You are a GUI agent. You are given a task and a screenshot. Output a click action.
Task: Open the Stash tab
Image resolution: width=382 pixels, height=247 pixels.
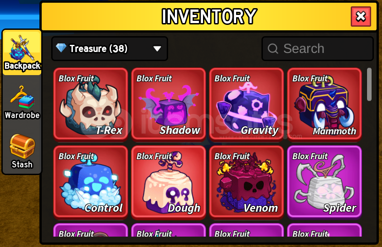coord(22,151)
